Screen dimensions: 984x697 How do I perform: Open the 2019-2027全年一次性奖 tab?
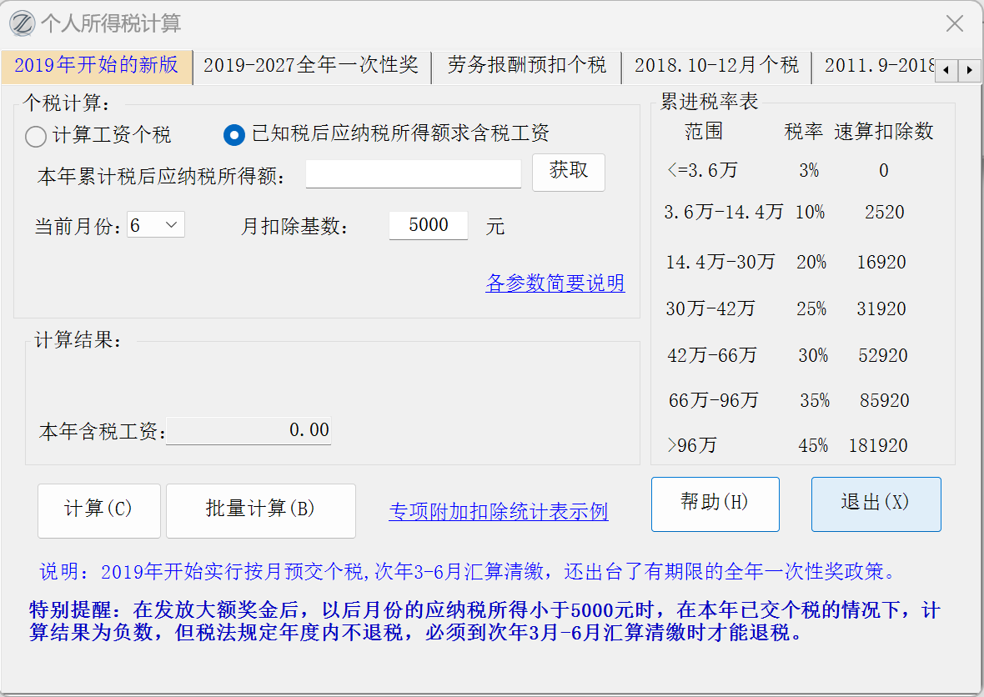coord(311,66)
